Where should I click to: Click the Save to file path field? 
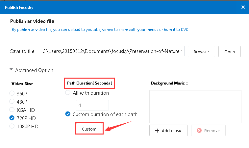(112, 51)
